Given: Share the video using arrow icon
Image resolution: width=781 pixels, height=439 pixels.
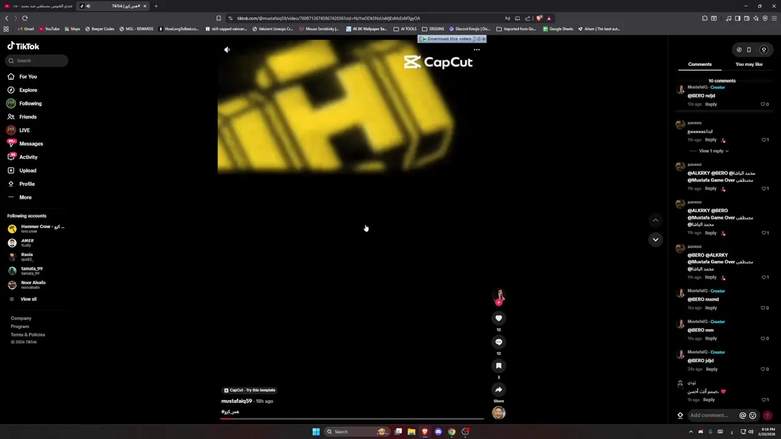Looking at the screenshot, I should coord(498,390).
